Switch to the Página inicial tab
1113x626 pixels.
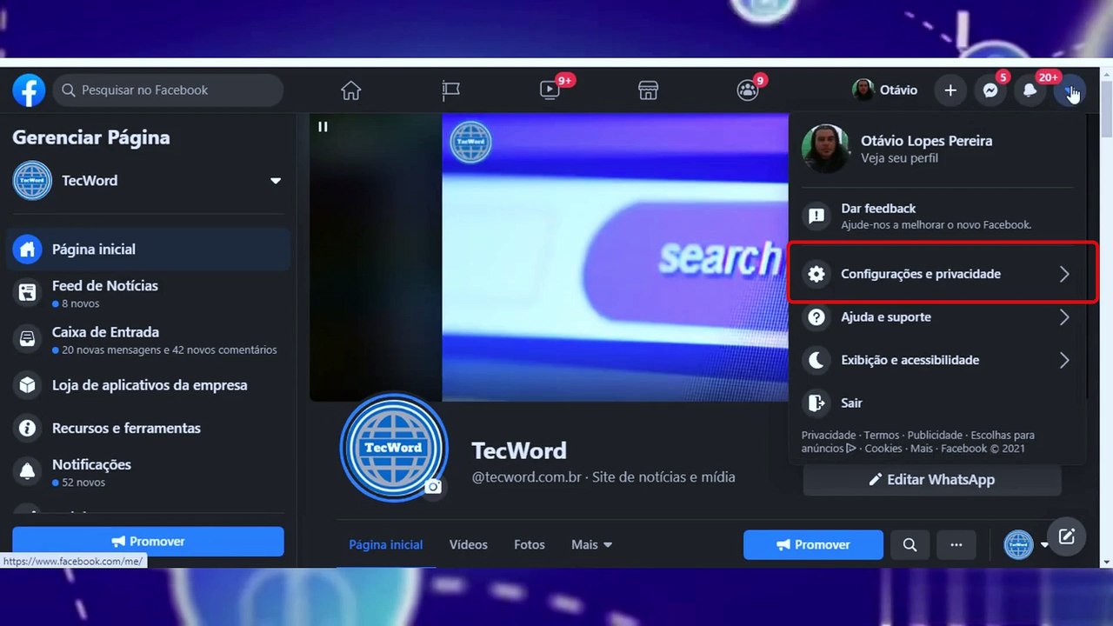click(x=386, y=545)
